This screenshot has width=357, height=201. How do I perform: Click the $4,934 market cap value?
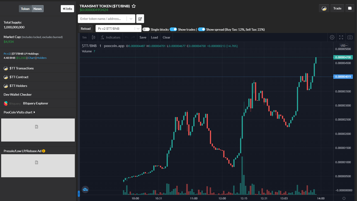pyautogui.click(x=9, y=42)
